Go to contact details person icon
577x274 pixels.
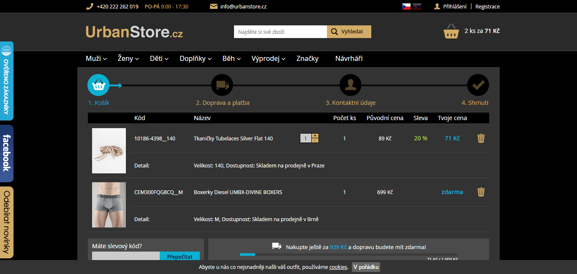pyautogui.click(x=350, y=85)
